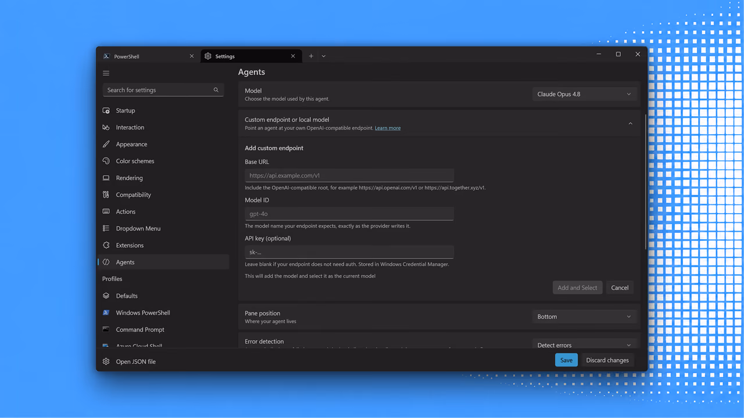Click the Agents icon in the sidebar
The image size is (744, 418).
pyautogui.click(x=106, y=262)
